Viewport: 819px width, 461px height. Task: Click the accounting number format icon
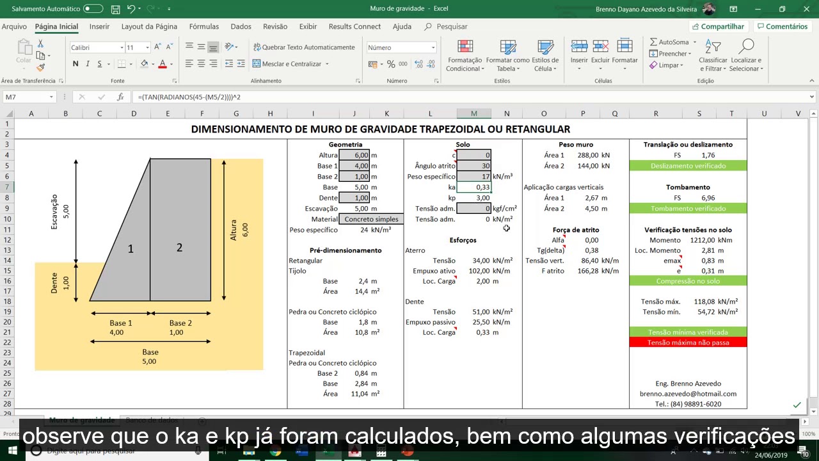click(373, 64)
